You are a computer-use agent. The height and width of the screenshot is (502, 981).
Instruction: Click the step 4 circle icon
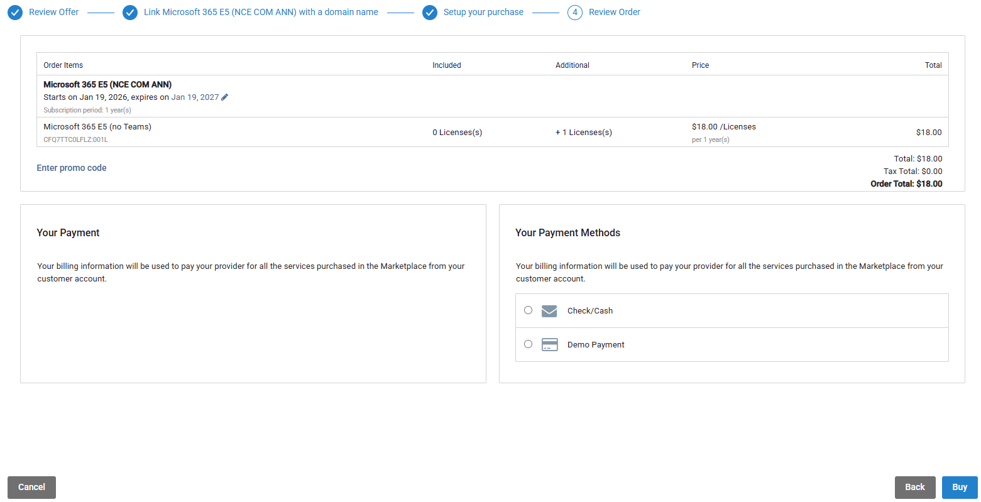coord(574,13)
